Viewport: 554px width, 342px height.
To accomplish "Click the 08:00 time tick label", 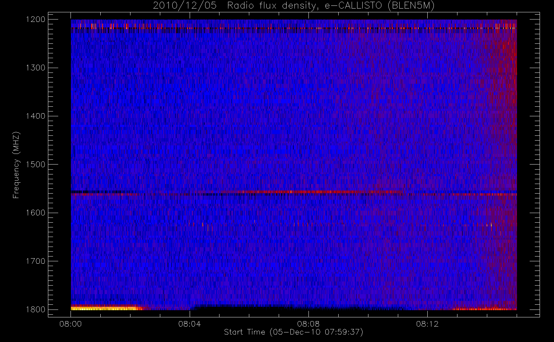I will 71,324.
